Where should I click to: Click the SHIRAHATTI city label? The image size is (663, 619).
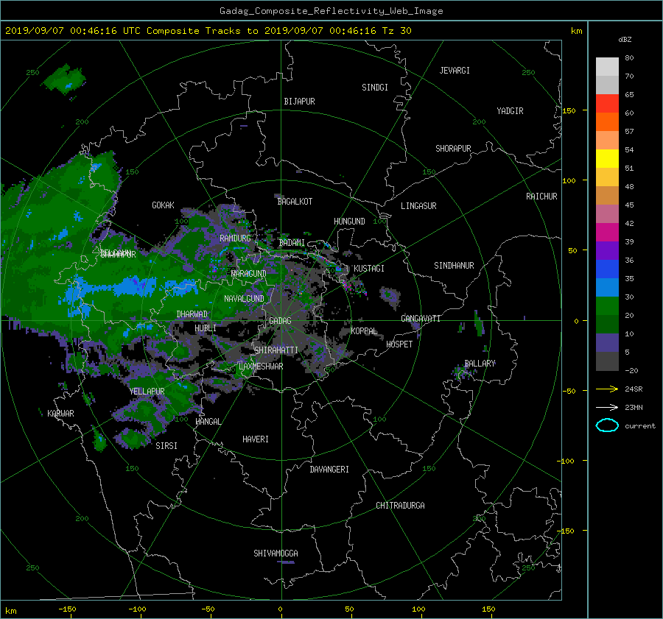pyautogui.click(x=276, y=350)
